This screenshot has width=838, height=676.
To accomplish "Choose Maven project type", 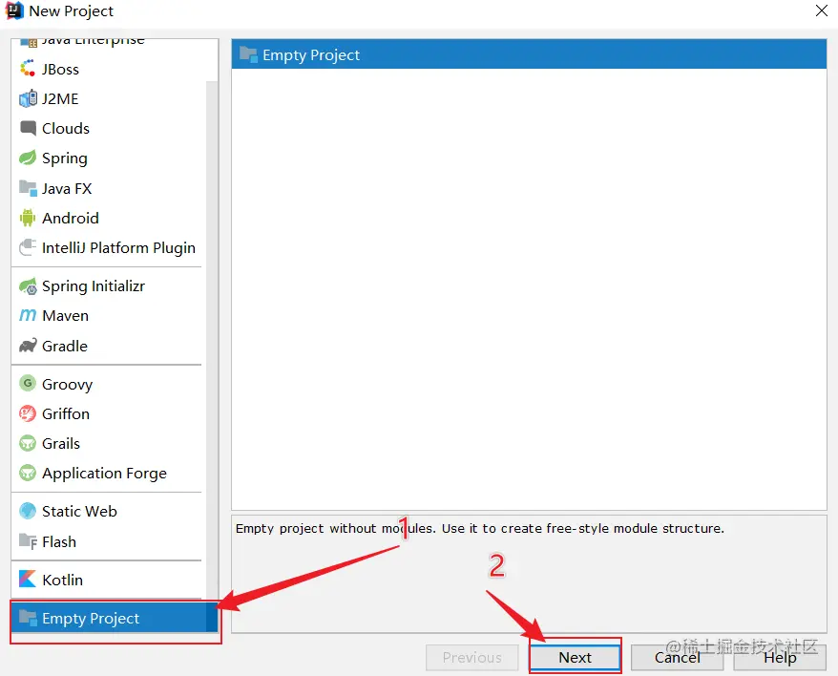I will 109,315.
